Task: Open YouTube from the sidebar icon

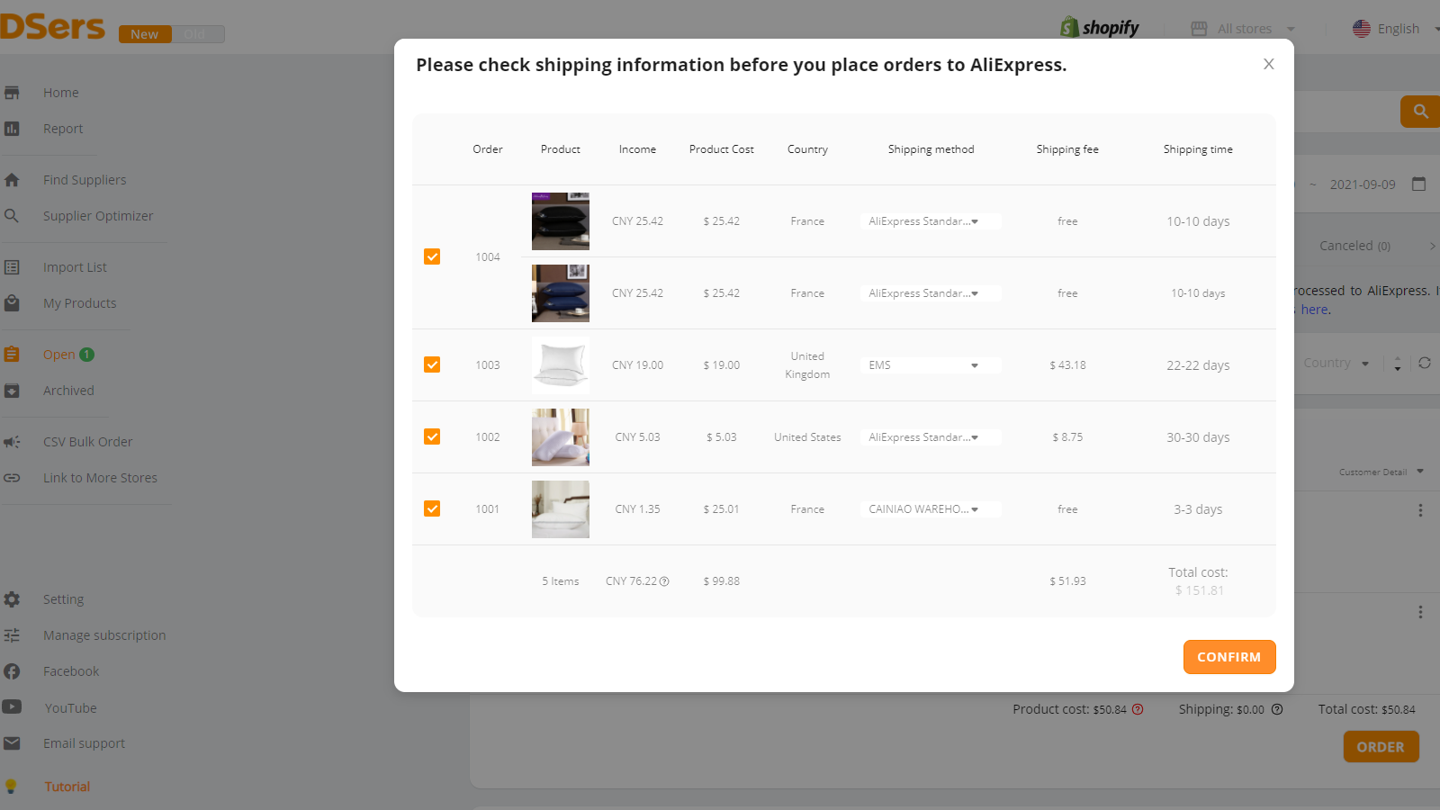Action: coord(13,707)
